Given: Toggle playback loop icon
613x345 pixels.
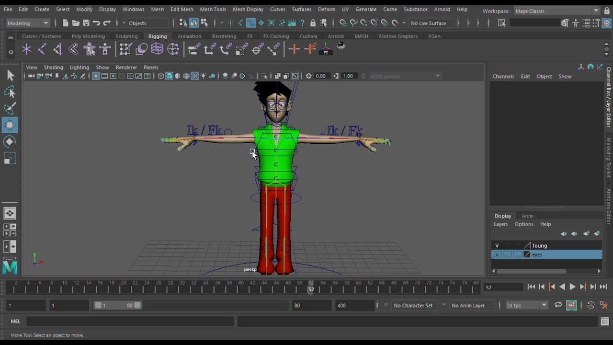Looking at the screenshot, I should tap(558, 305).
